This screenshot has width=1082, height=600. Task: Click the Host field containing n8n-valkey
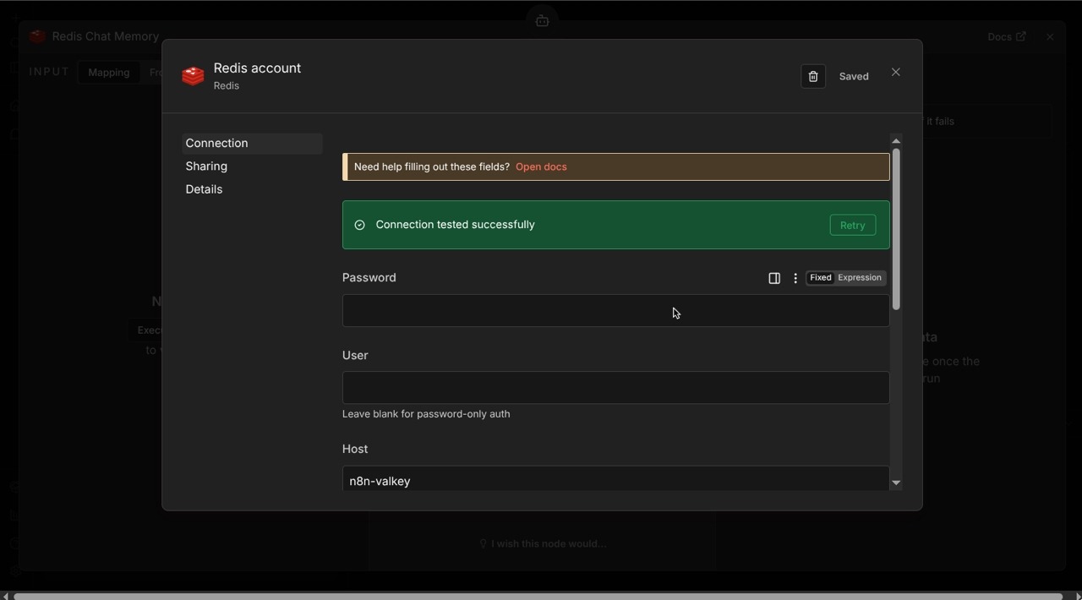point(615,480)
